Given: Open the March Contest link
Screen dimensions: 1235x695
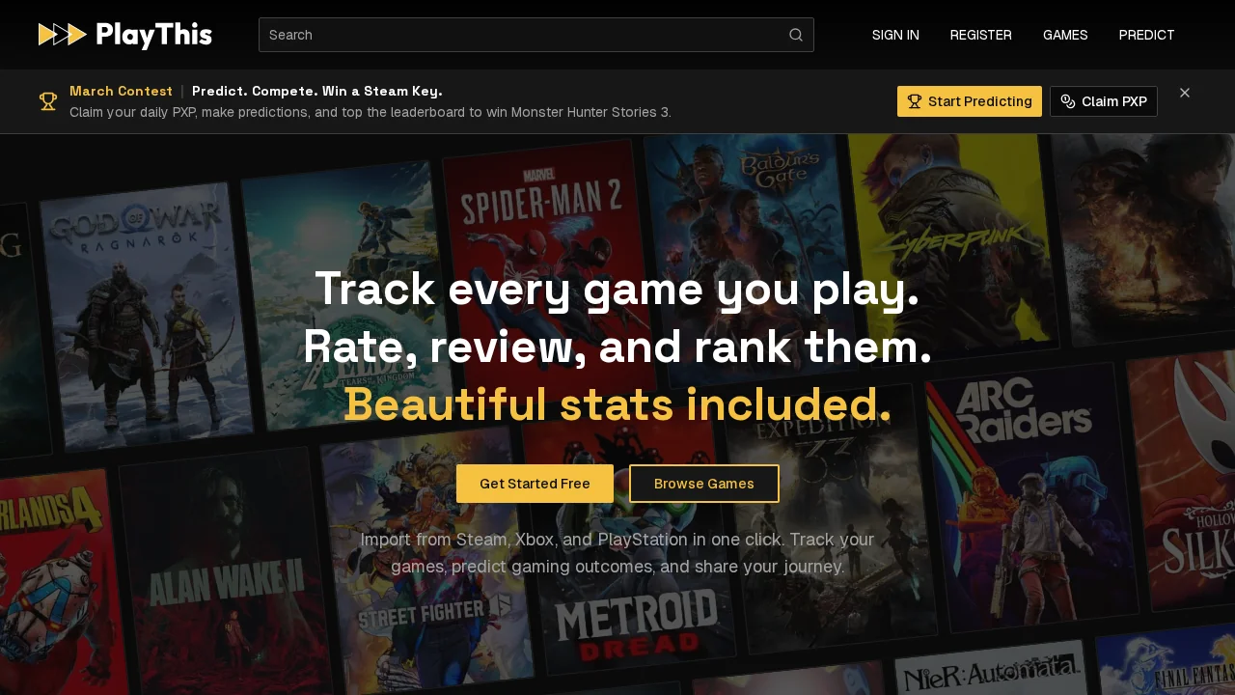Looking at the screenshot, I should pyautogui.click(x=121, y=91).
